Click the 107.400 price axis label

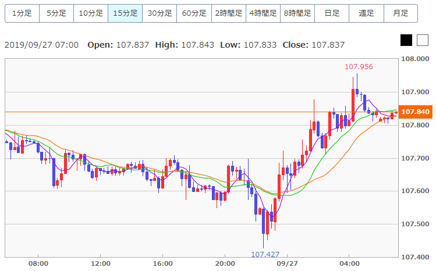[415, 257]
